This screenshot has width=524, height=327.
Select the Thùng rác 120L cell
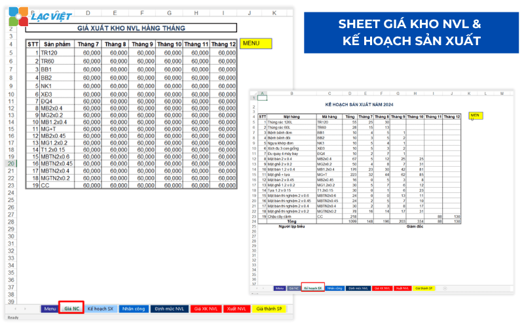(x=291, y=122)
